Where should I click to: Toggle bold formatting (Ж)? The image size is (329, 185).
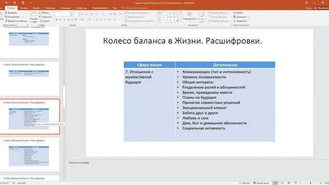click(57, 20)
